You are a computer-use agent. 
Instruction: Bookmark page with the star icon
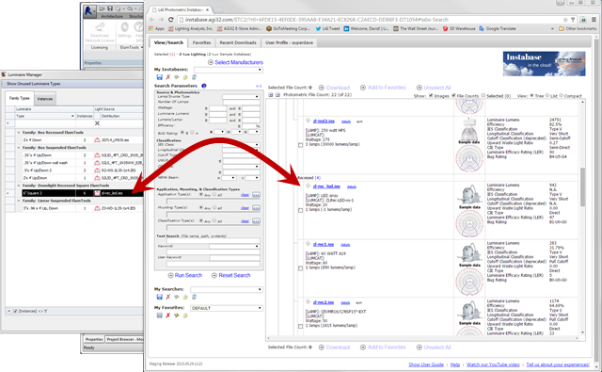[x=565, y=20]
